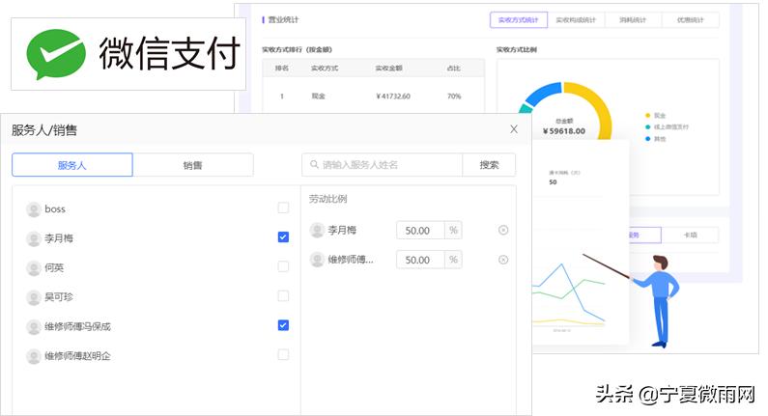Click the 搜索 button

click(489, 165)
